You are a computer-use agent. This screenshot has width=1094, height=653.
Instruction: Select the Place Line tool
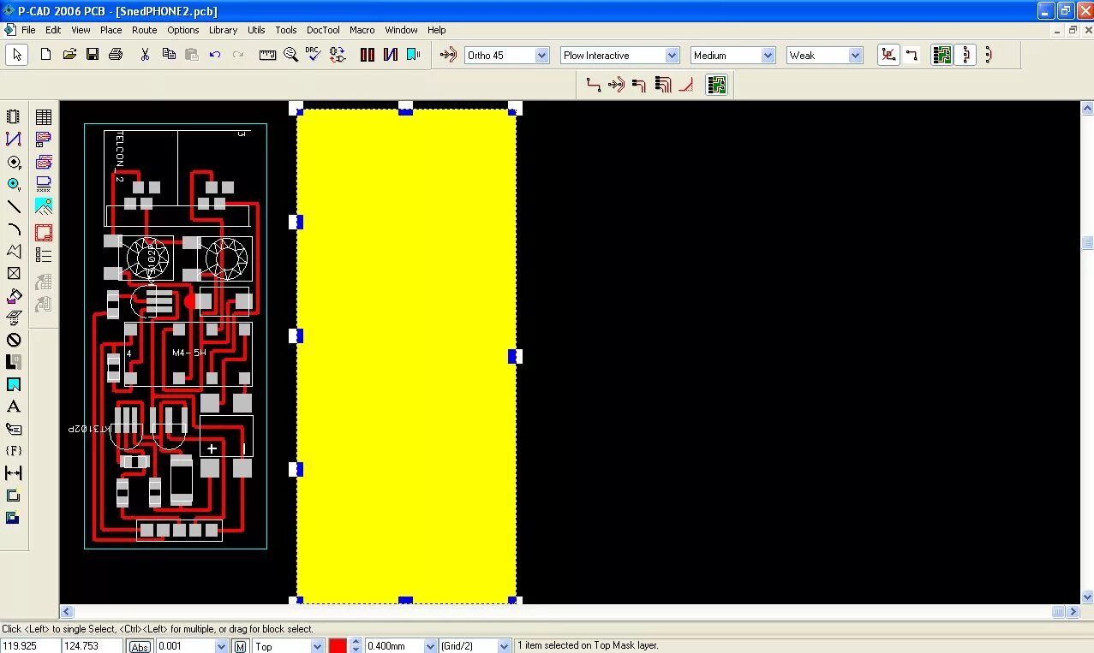coord(14,206)
